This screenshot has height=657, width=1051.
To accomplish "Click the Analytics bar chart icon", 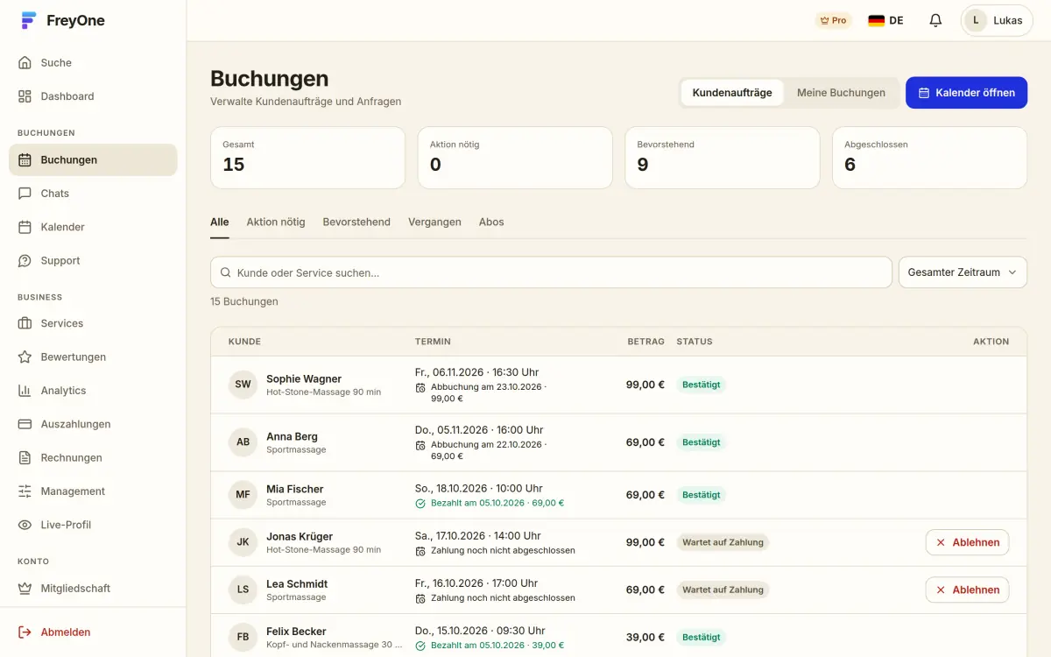I will point(25,391).
